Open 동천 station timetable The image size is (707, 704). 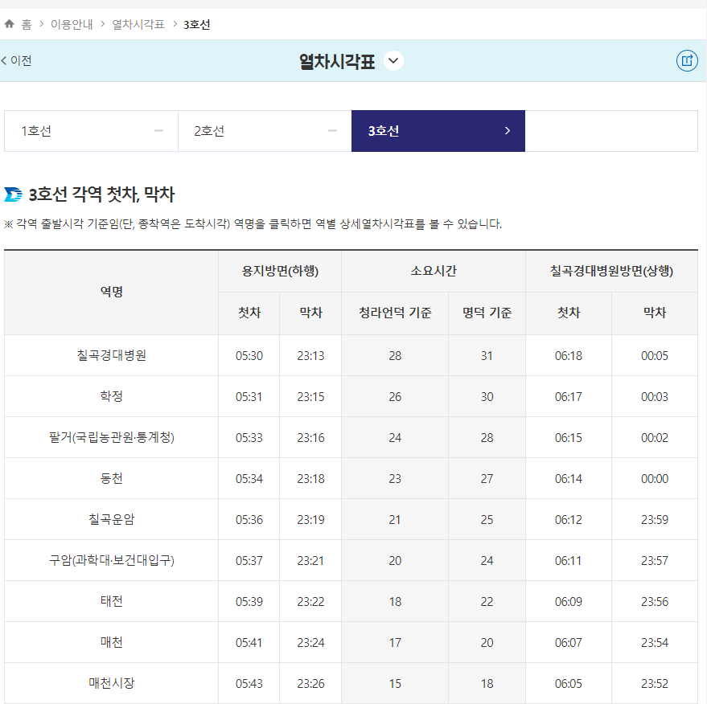click(111, 478)
